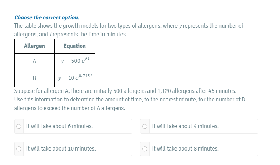Click the "It will take about 8 minutes." answer text
Viewport: 280px width, 165px height.
pos(185,149)
